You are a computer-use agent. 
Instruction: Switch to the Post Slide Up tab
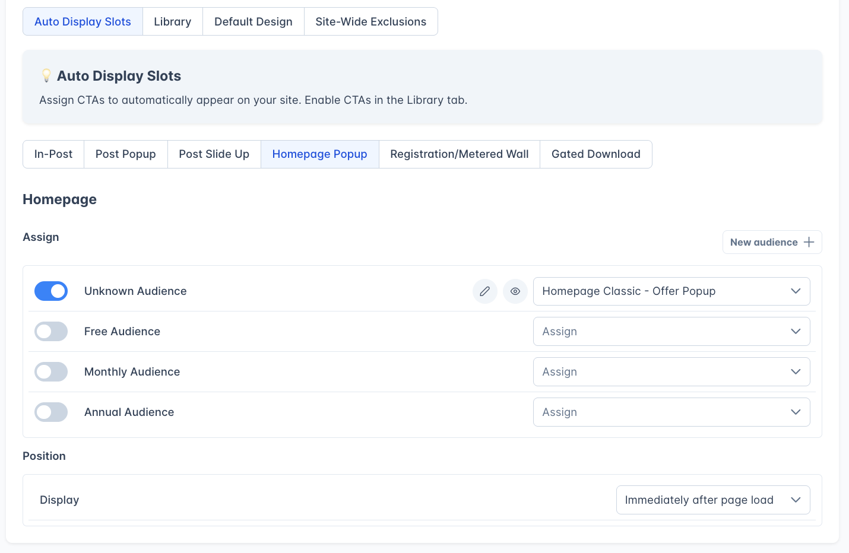tap(214, 154)
